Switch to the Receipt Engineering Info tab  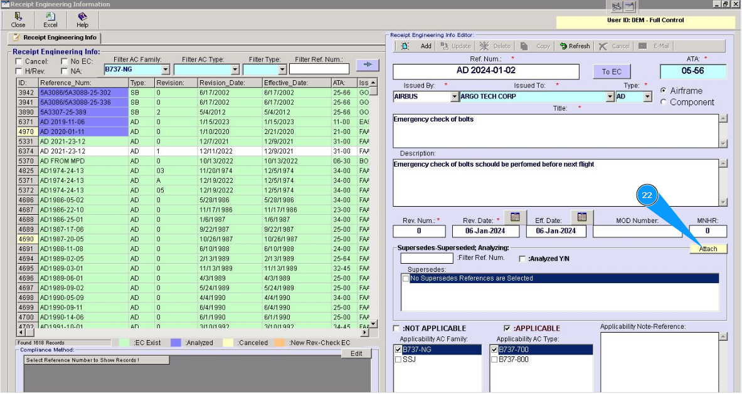point(55,38)
